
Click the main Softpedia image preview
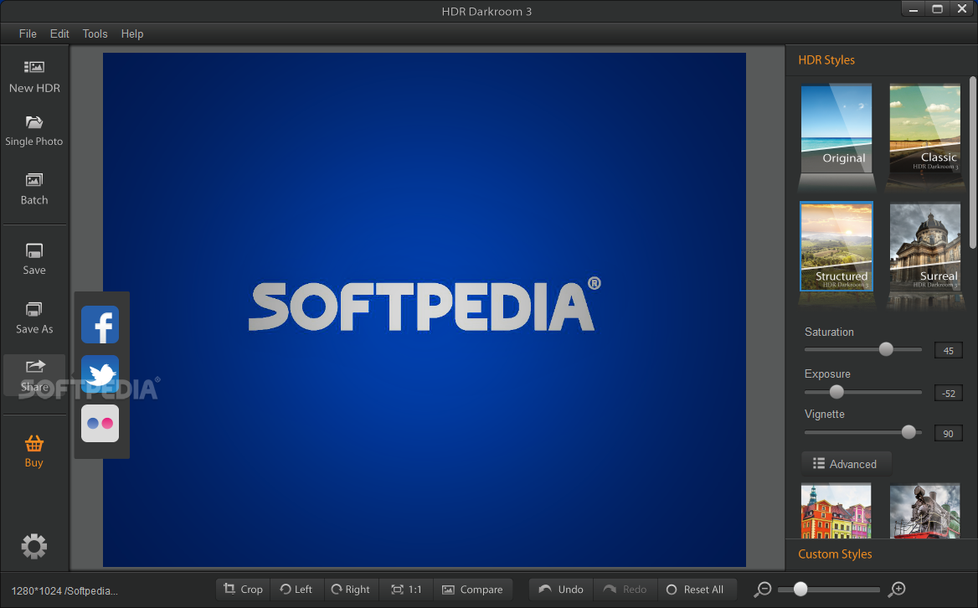coord(425,310)
